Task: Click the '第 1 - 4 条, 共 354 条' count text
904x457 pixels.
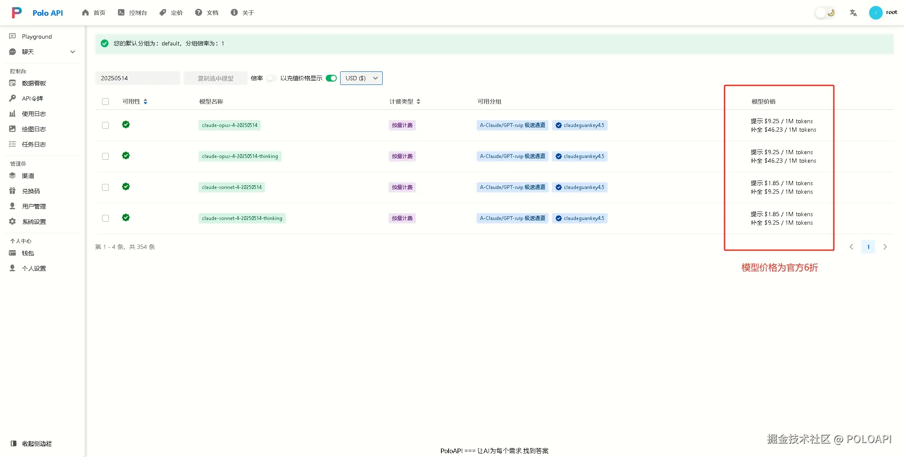Action: pyautogui.click(x=125, y=247)
